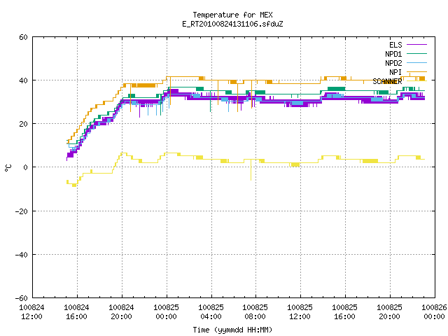This screenshot has width=448, height=336.
Task: Click the y-axis label 20
Action: [23, 124]
